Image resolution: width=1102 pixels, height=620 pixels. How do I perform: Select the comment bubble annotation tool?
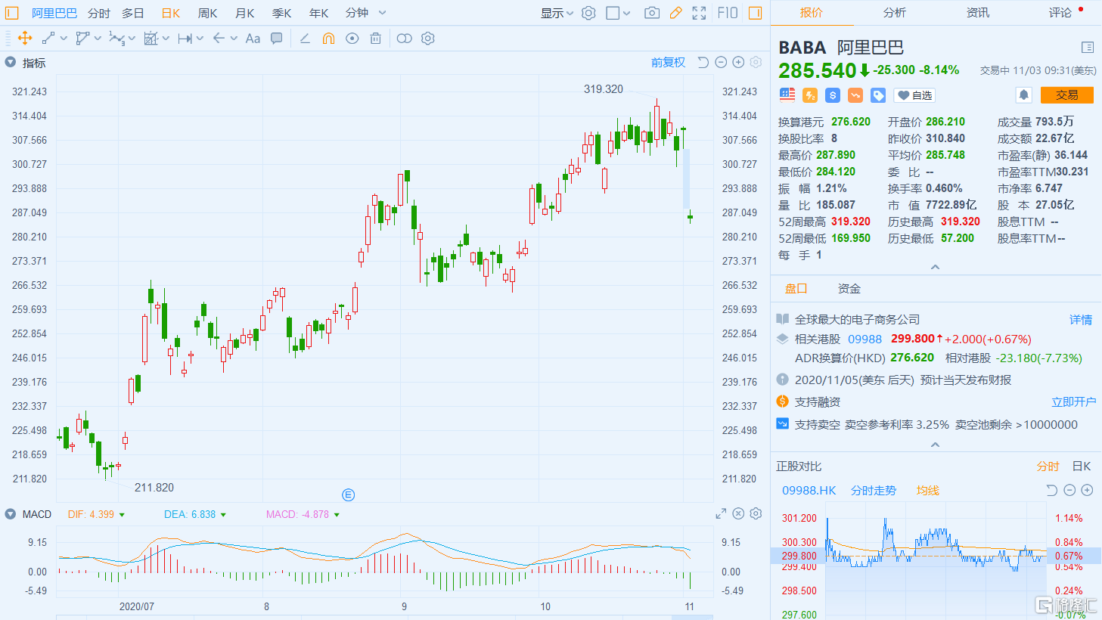pos(277,39)
